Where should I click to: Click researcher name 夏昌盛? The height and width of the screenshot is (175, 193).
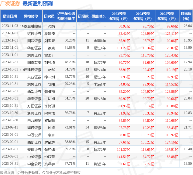[x=50, y=33]
